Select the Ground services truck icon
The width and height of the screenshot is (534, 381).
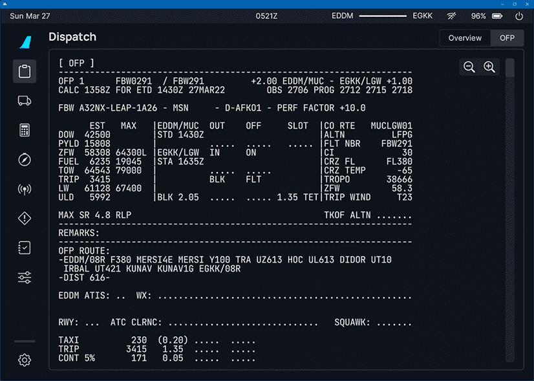click(25, 101)
